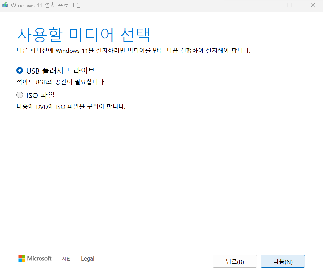Open the Legal link
323x275 pixels.
click(x=88, y=259)
